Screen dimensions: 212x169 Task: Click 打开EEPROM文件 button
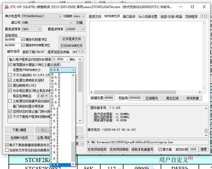(x=72, y=46)
